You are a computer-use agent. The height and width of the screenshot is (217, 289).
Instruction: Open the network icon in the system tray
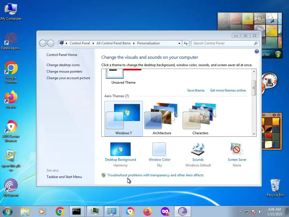pyautogui.click(x=247, y=212)
